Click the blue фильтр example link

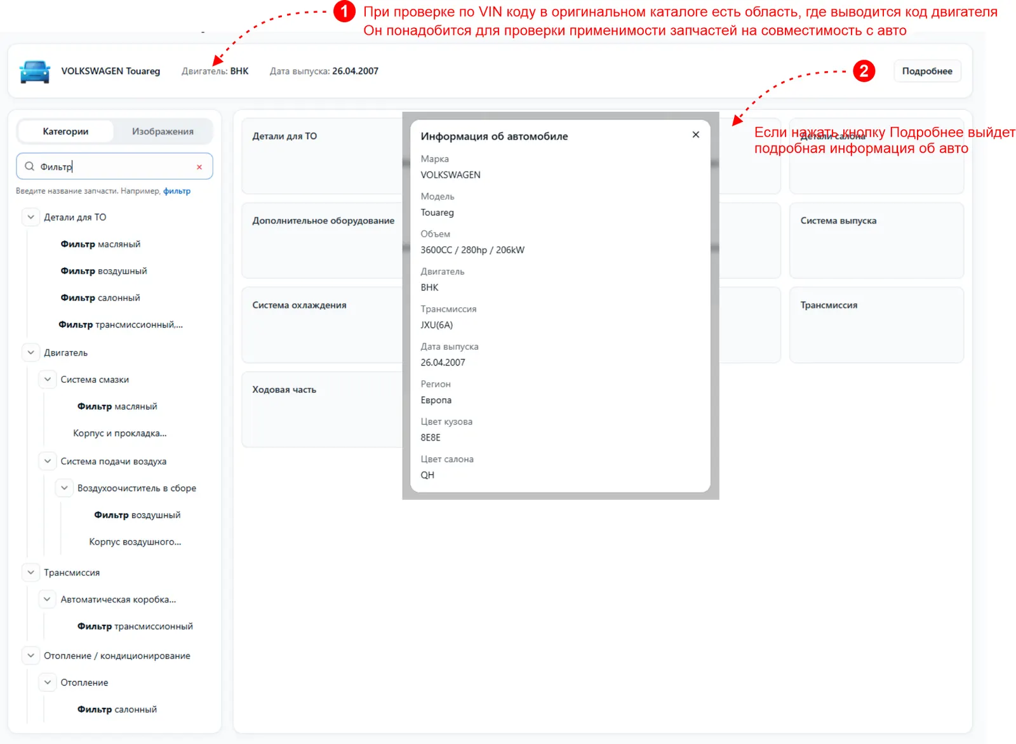coord(177,191)
